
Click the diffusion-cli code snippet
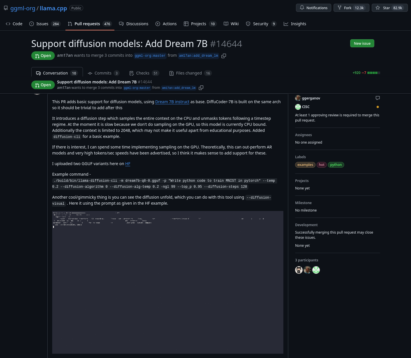(67, 137)
